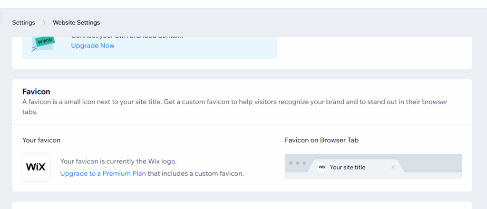
Task: Go back to Settings in the breadcrumb
Action: 23,22
